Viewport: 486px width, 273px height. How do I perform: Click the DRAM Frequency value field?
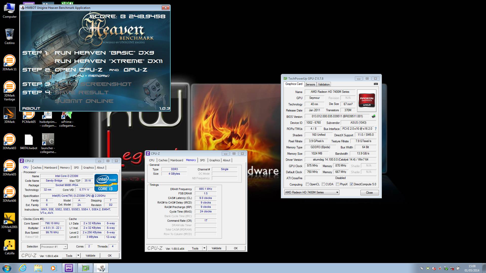pyautogui.click(x=206, y=189)
